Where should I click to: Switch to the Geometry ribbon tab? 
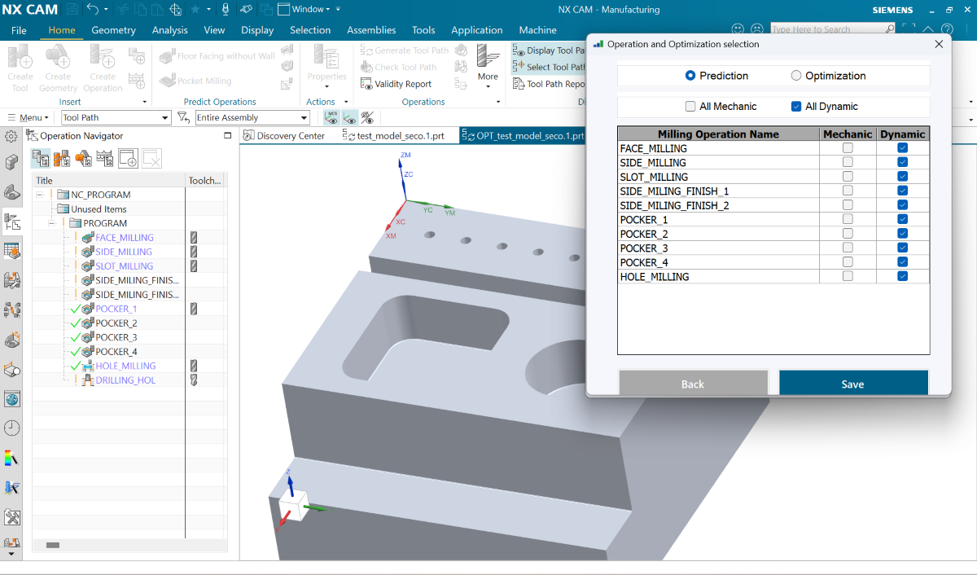113,30
